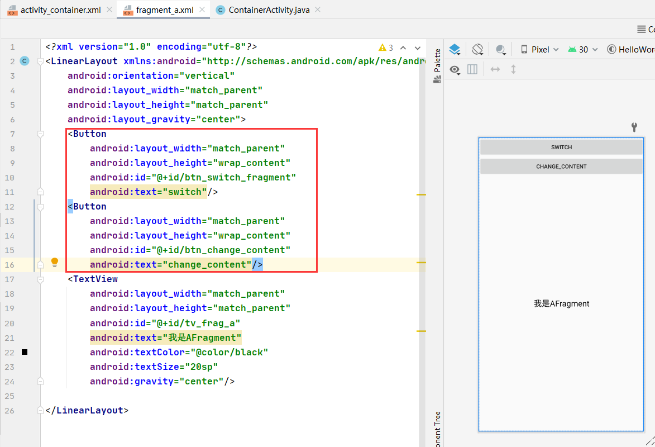Click the columns blueprint layout icon
Viewport: 655px width, 447px height.
tap(472, 69)
